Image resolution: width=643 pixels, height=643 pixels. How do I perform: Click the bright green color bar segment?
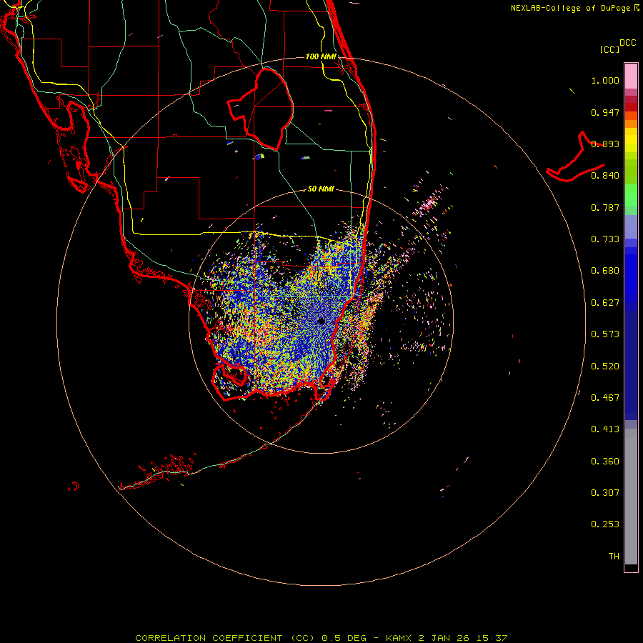631,195
